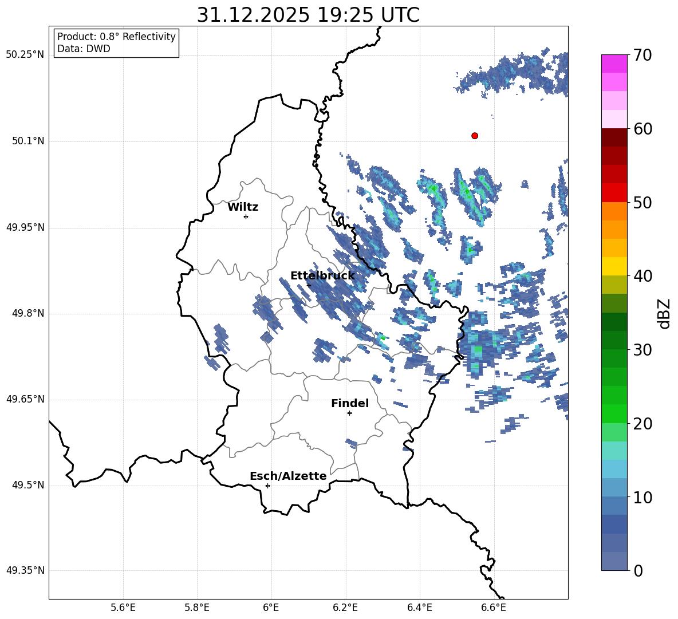Click the 20 label on colorbar
Image resolution: width=678 pixels, height=619 pixels.
642,424
